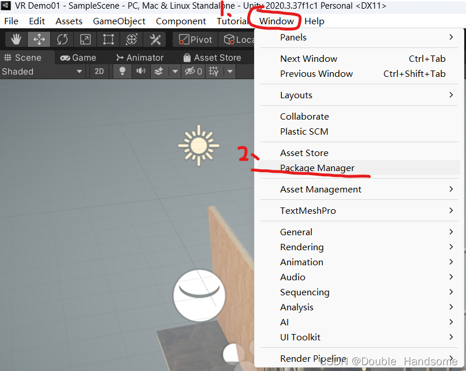Viewport: 466px width, 371px height.
Task: Open the GameObject menu
Action: pos(119,21)
